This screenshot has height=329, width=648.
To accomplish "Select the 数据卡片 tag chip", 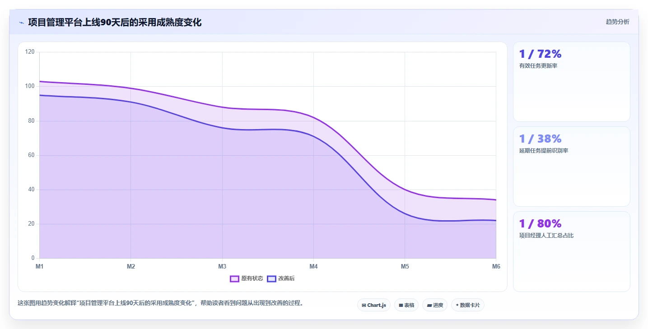I will 468,305.
